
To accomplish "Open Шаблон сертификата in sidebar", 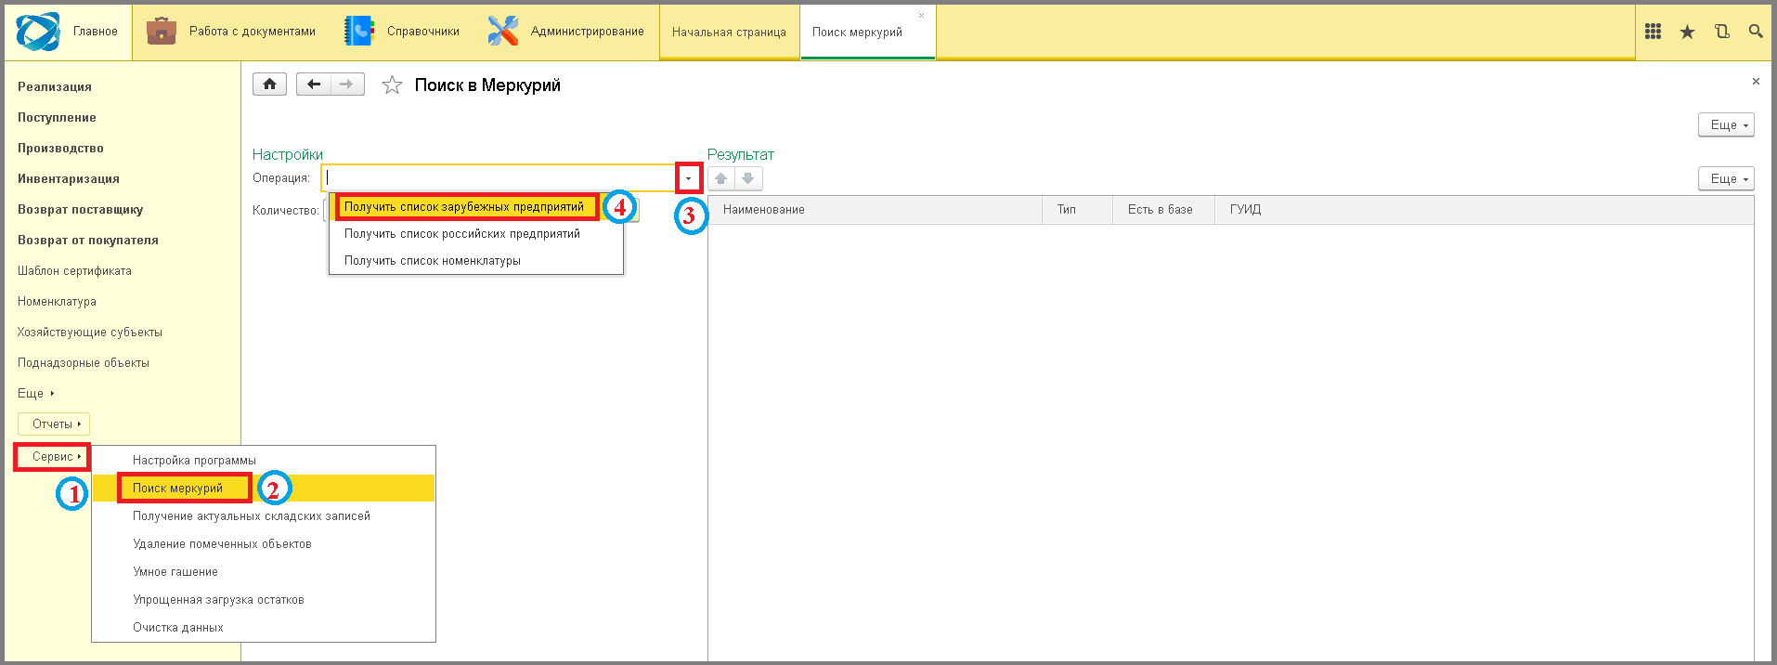I will point(74,271).
